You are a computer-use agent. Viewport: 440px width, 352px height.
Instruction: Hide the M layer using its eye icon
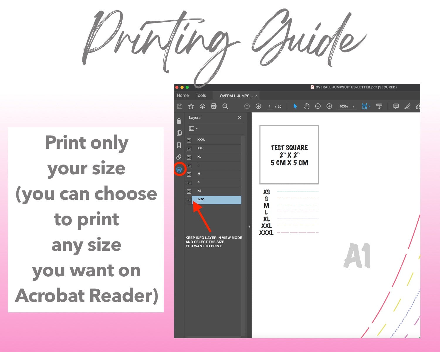coord(189,174)
